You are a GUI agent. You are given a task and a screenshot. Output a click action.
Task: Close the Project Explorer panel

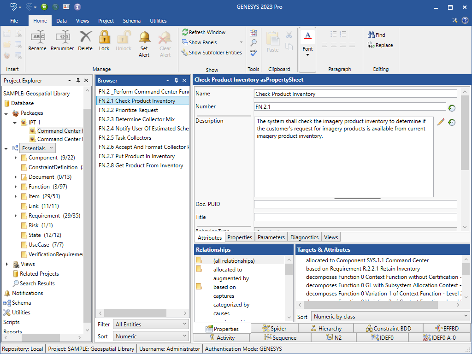pyautogui.click(x=86, y=80)
